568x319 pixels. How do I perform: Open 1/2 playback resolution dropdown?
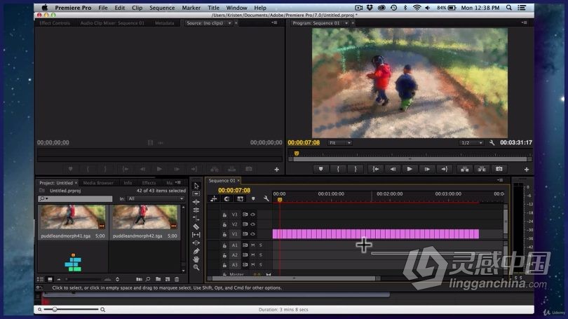click(471, 142)
